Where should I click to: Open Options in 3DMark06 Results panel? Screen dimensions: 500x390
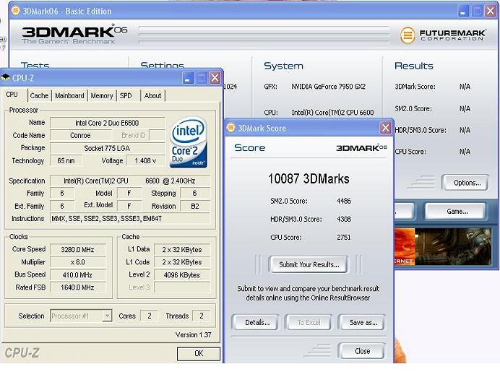(467, 183)
